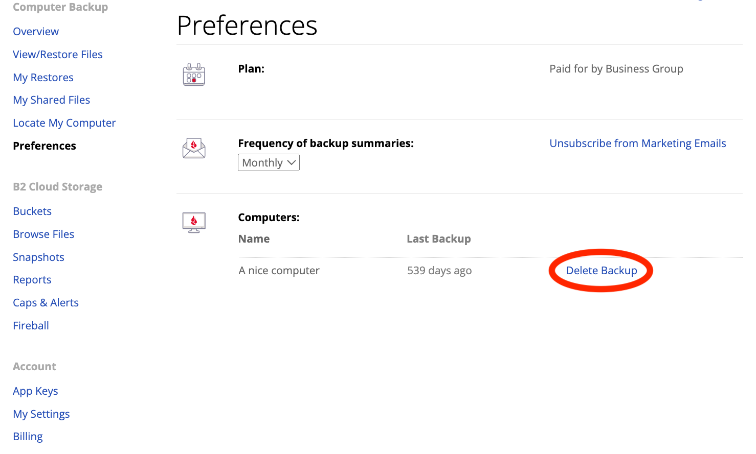The height and width of the screenshot is (454, 756).
Task: Select the Fireball link
Action: point(31,326)
